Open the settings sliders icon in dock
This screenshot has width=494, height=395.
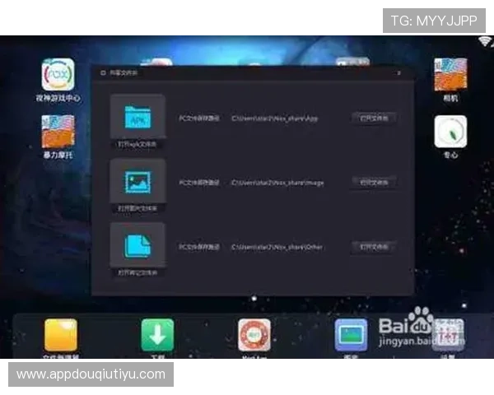tap(448, 333)
